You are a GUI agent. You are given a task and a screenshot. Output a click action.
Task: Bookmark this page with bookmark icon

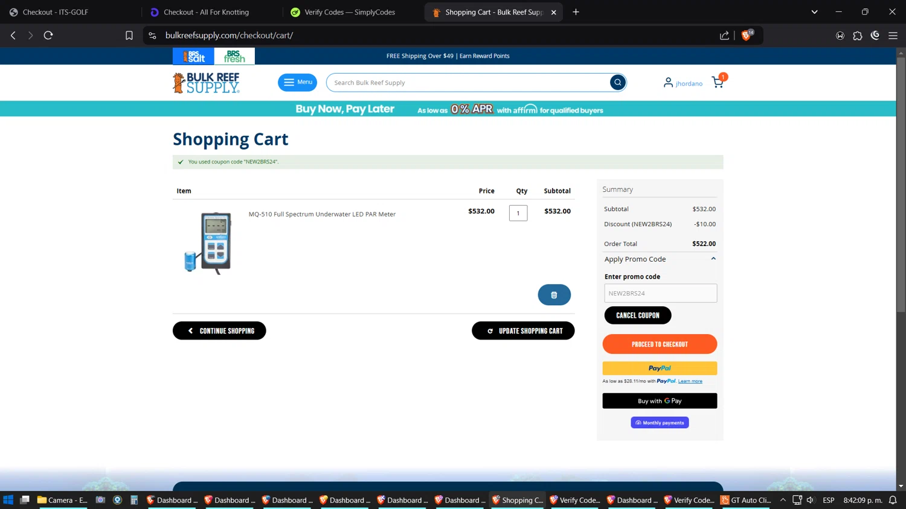129,36
